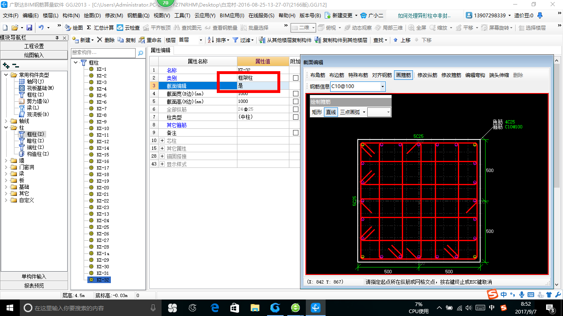Click 修改箍筋 in section editor
The image size is (563, 316).
(451, 75)
